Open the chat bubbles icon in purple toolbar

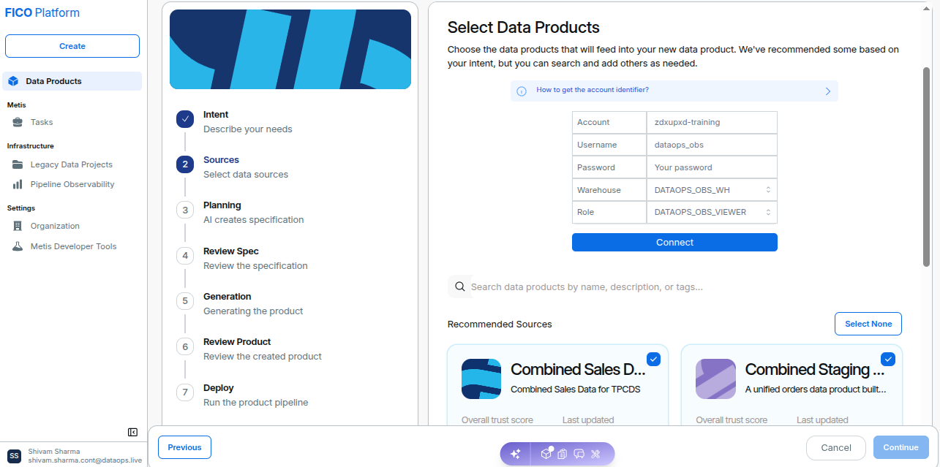click(579, 454)
